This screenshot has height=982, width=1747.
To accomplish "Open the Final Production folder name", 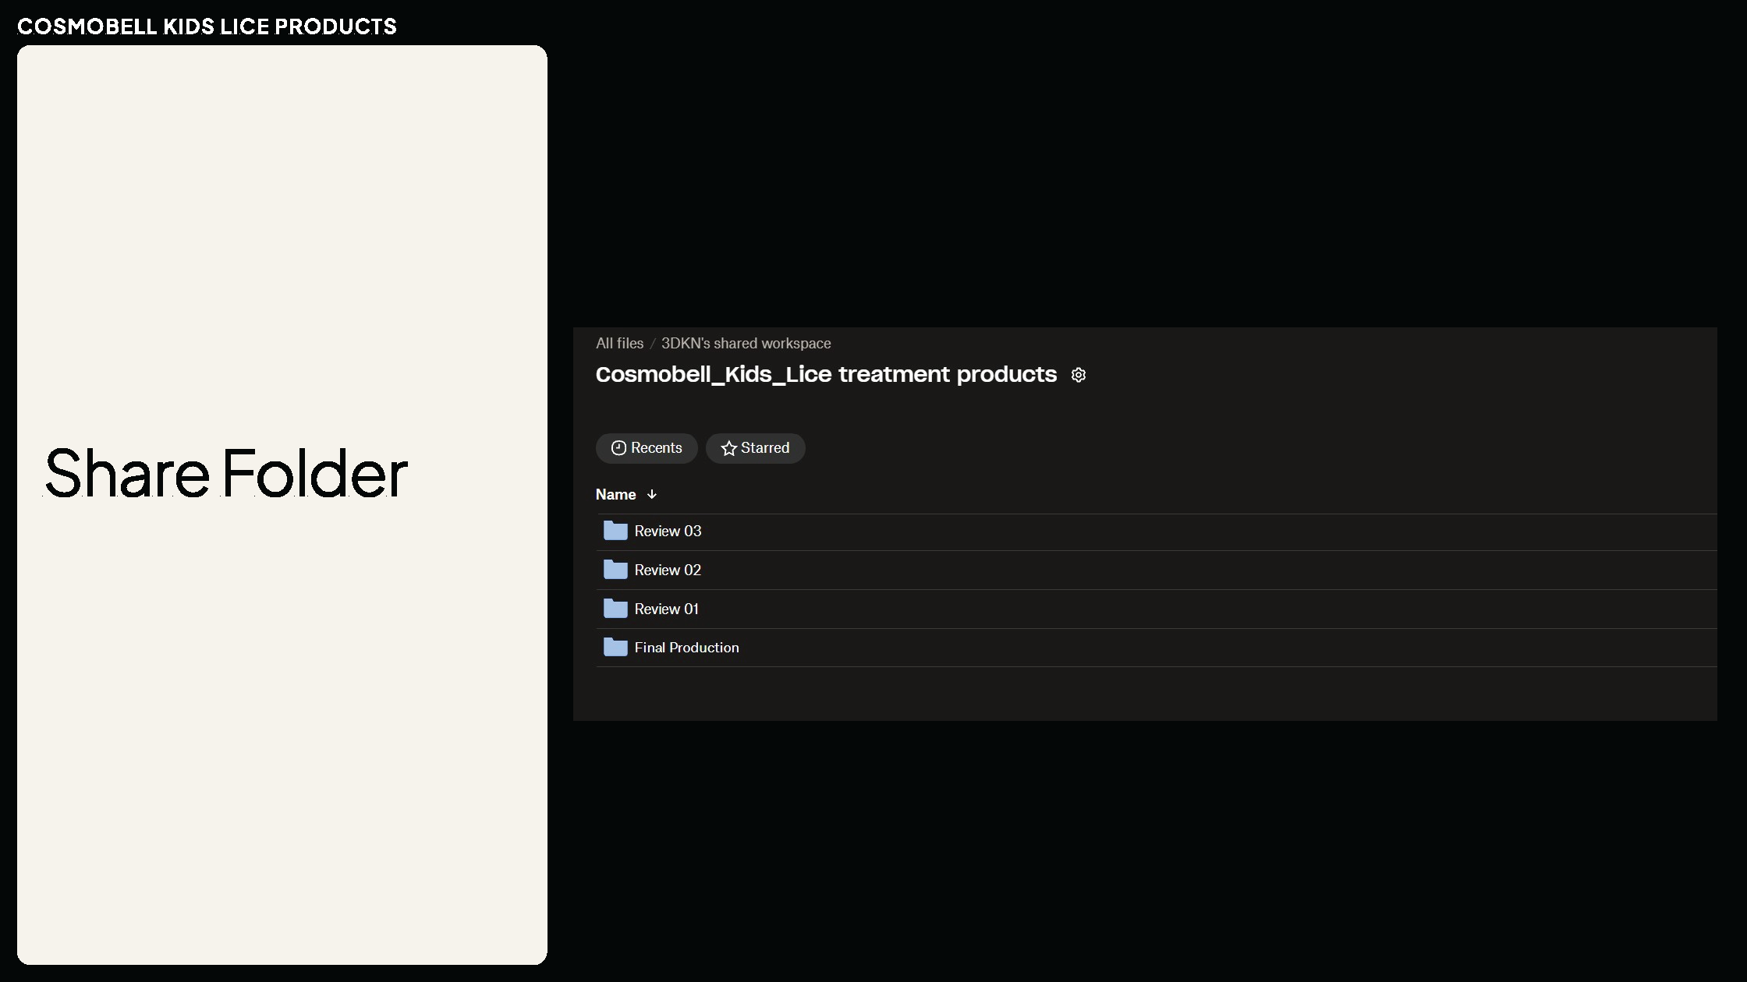I will point(686,647).
